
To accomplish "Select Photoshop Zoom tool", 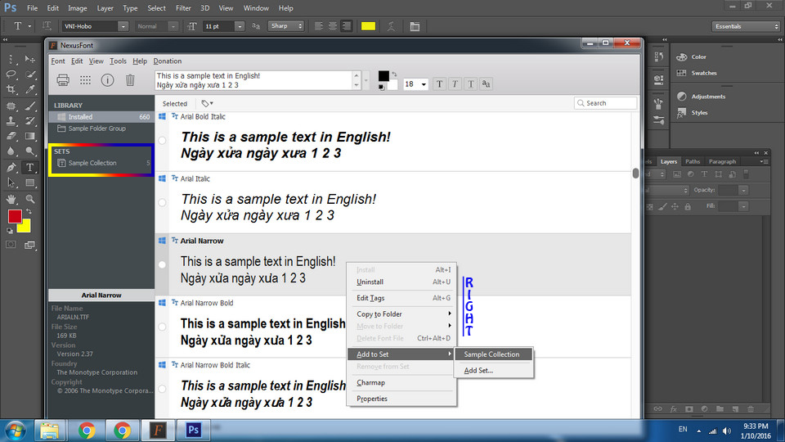I will 30,199.
